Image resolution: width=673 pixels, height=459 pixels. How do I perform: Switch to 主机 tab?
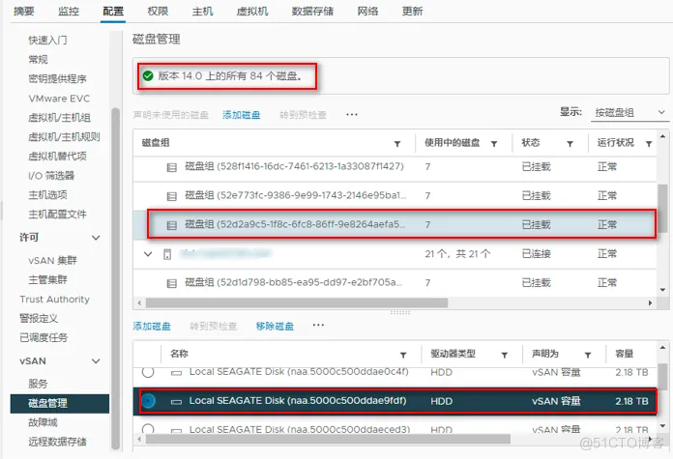point(203,12)
